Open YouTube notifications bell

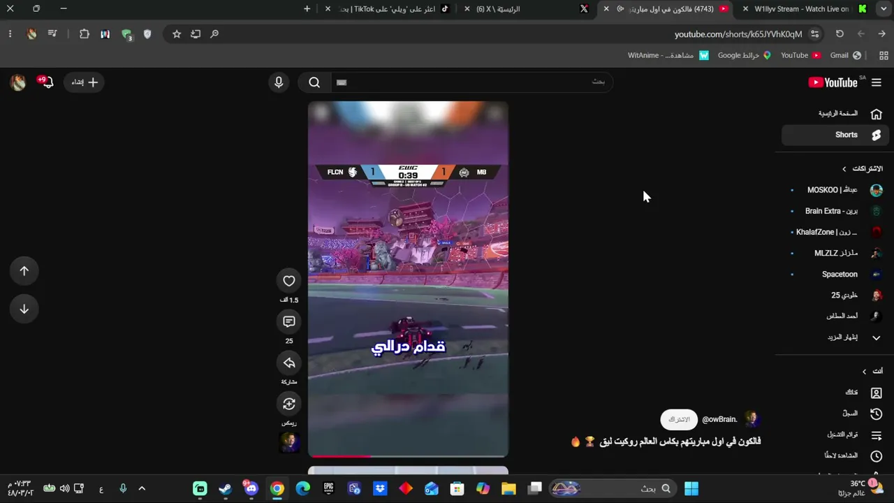coord(46,82)
